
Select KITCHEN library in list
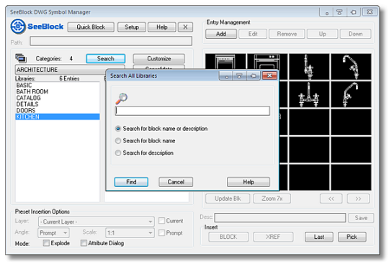[x=58, y=117]
